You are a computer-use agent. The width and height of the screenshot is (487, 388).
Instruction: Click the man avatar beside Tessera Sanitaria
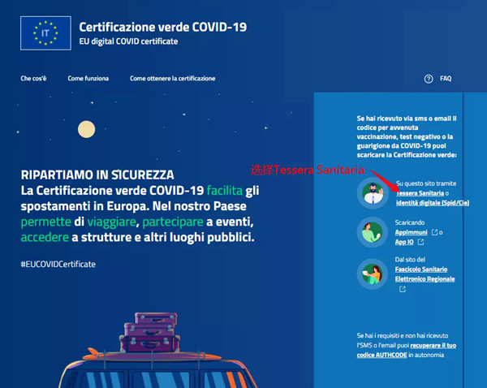(x=373, y=193)
